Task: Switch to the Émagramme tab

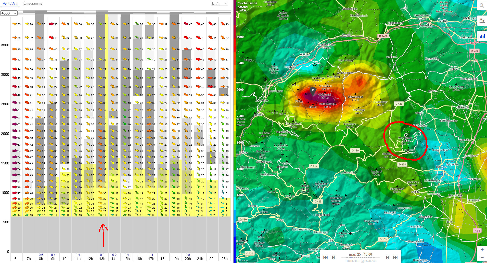Action: pos(33,4)
